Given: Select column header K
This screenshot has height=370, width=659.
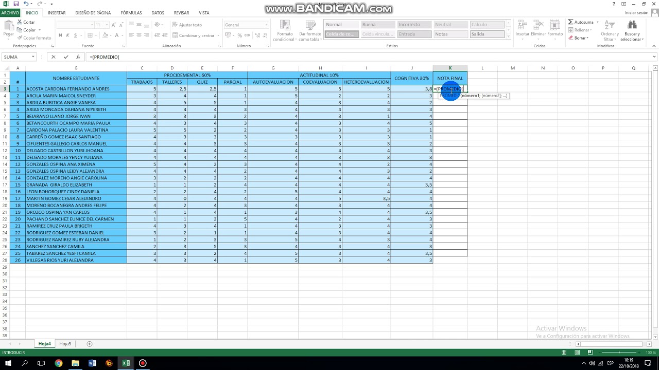Looking at the screenshot, I should (450, 68).
